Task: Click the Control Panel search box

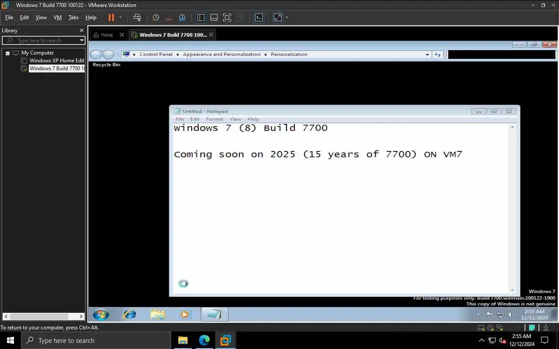Action: pos(502,55)
